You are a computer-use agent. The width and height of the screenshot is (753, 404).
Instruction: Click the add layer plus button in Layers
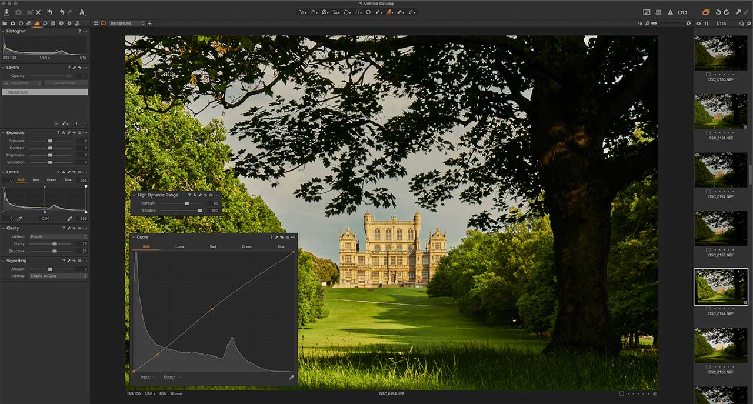76,123
